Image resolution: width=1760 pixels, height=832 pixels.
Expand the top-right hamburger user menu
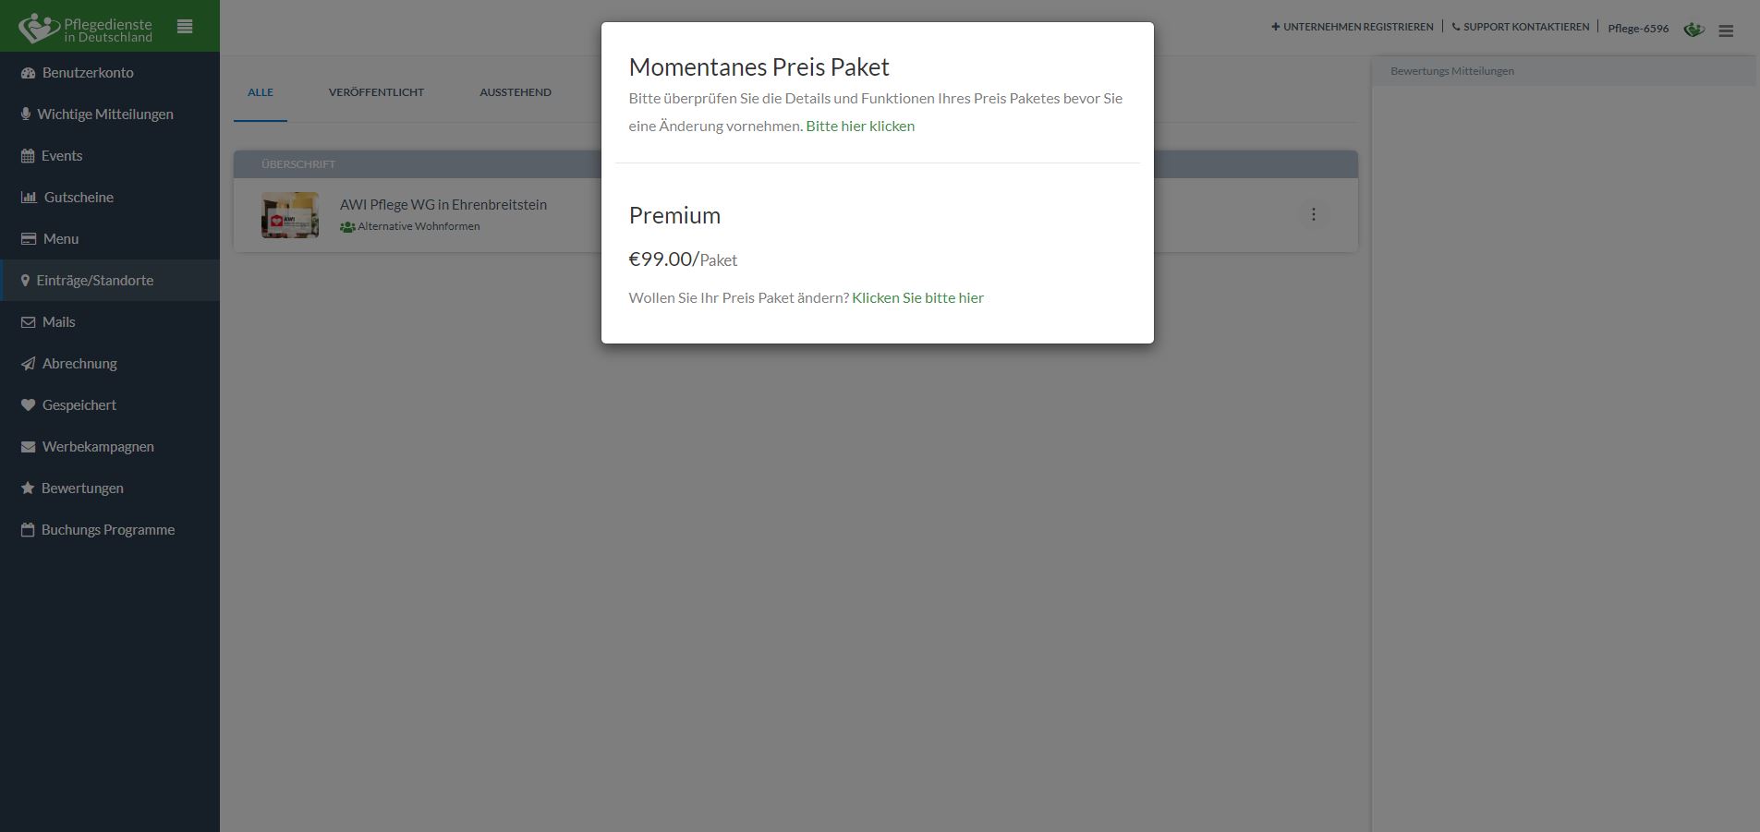click(1726, 30)
